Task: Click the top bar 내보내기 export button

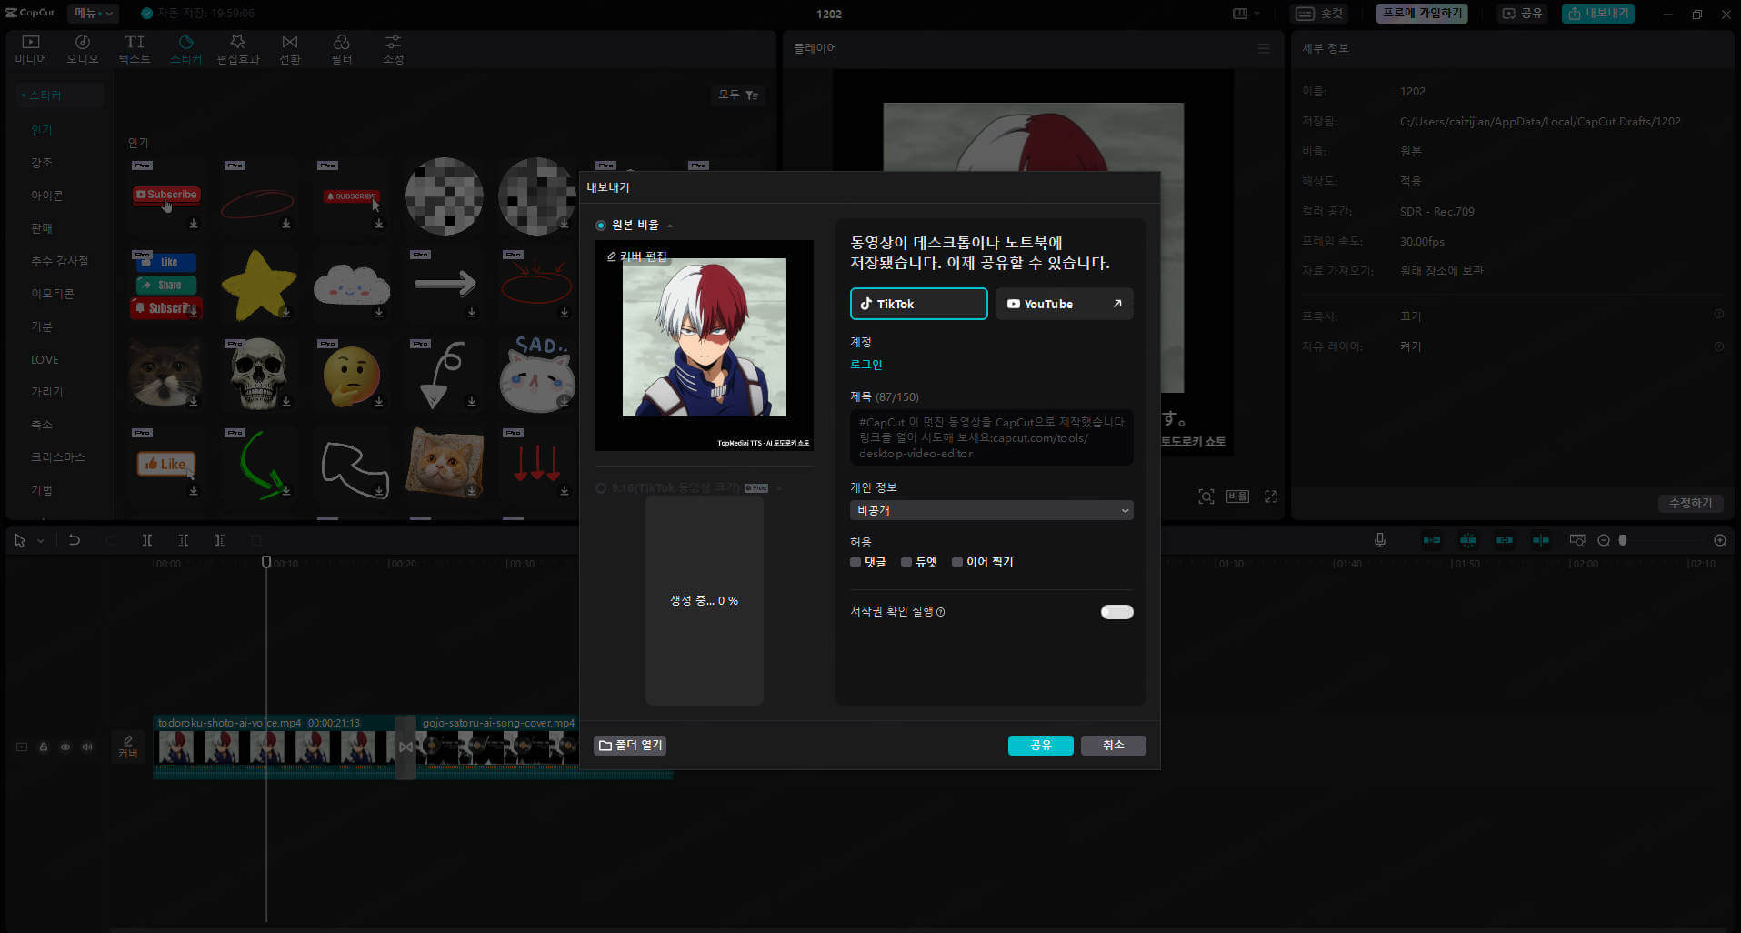Action: (1598, 14)
